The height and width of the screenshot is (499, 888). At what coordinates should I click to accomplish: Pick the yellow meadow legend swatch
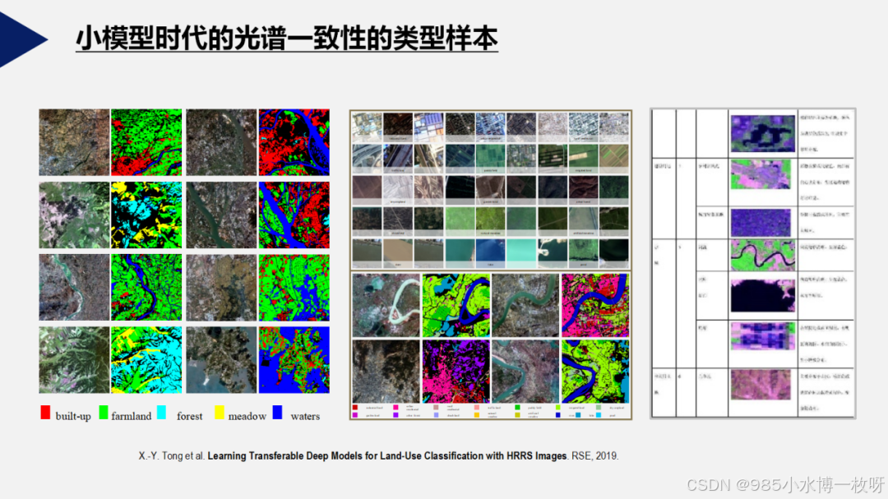coord(220,413)
